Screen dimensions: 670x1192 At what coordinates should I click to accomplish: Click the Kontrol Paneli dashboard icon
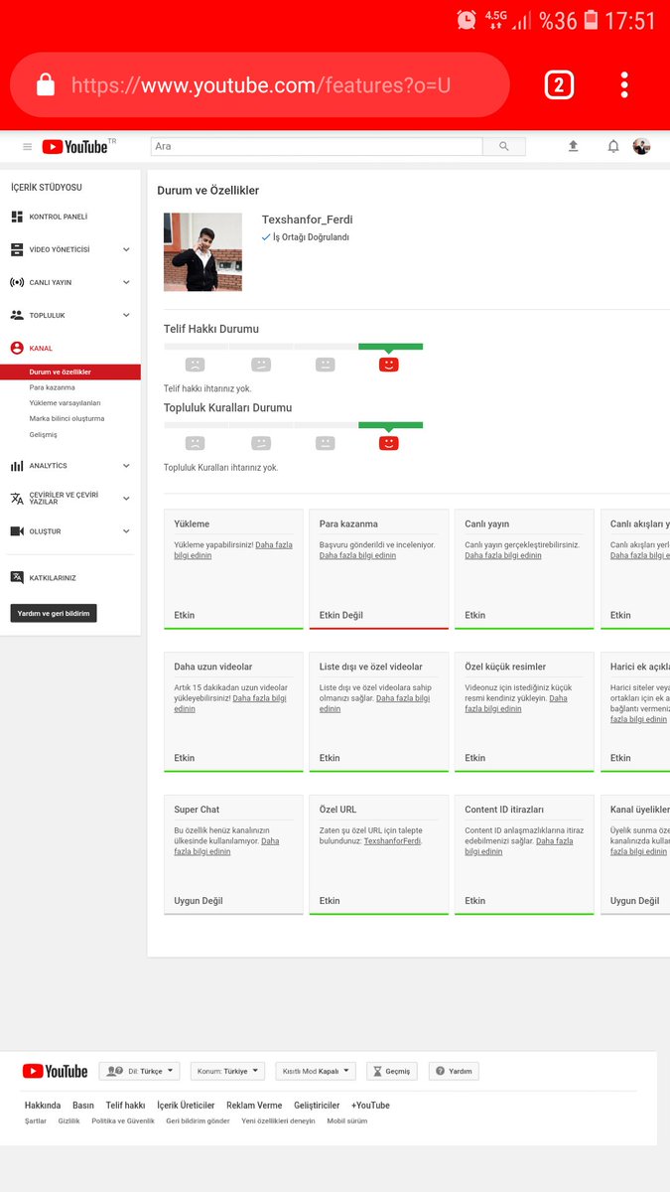coord(17,217)
